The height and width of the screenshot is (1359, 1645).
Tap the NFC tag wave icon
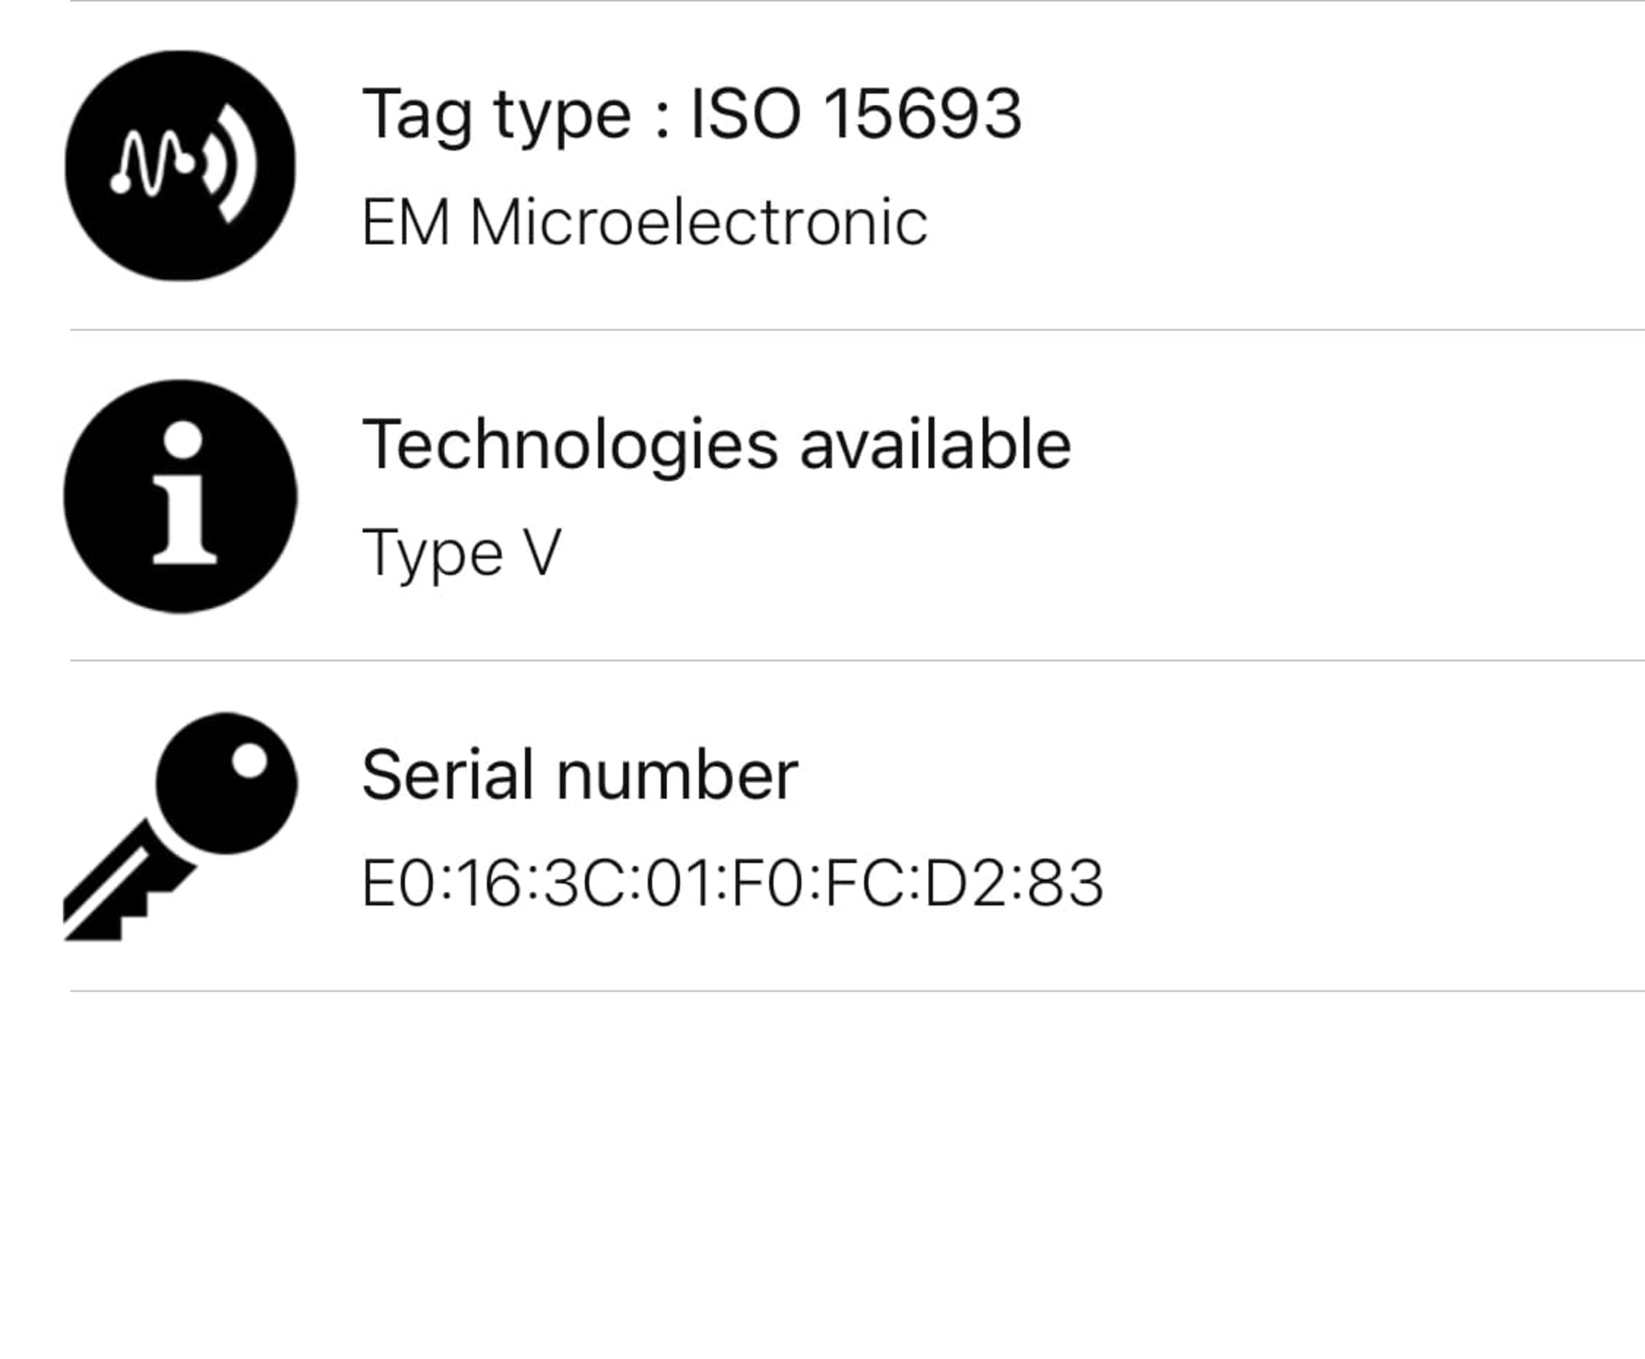pyautogui.click(x=180, y=165)
